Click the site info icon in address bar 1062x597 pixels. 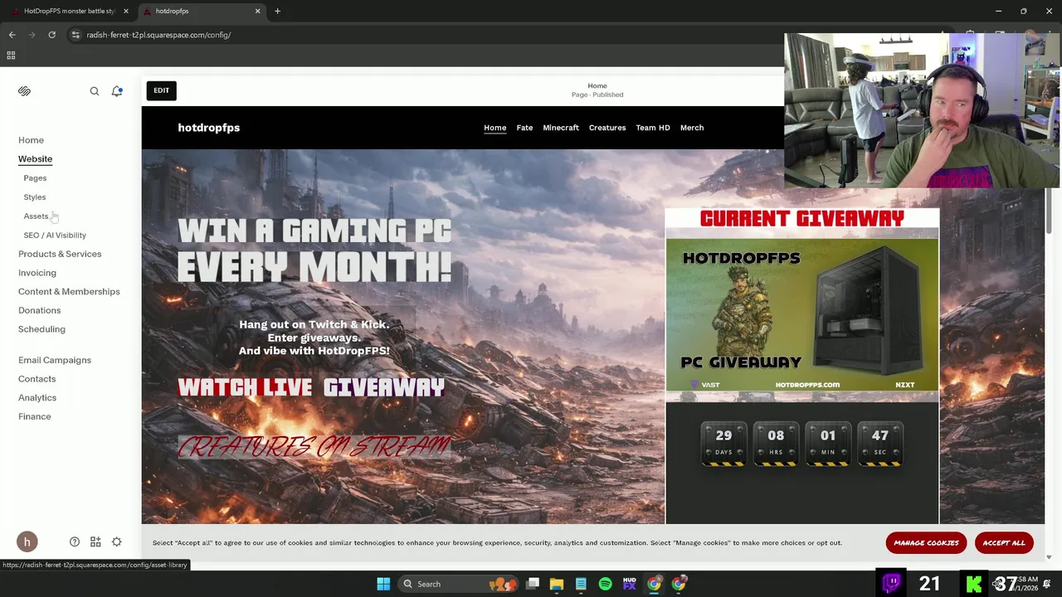[x=76, y=35]
